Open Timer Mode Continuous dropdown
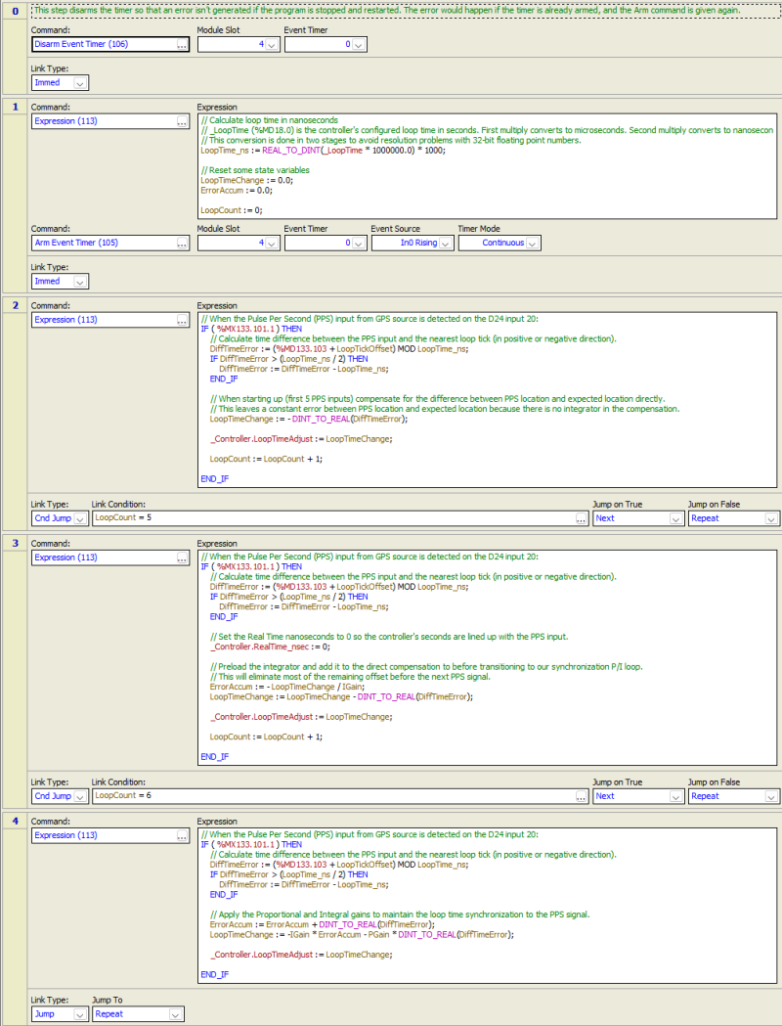Image resolution: width=782 pixels, height=1026 pixels. pos(533,243)
